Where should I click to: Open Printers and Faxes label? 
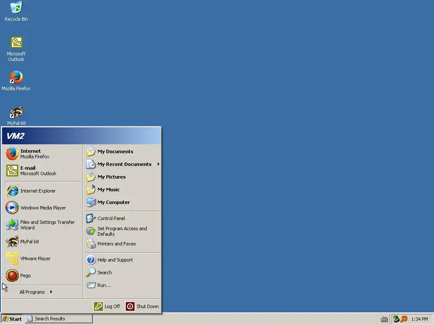[117, 244]
